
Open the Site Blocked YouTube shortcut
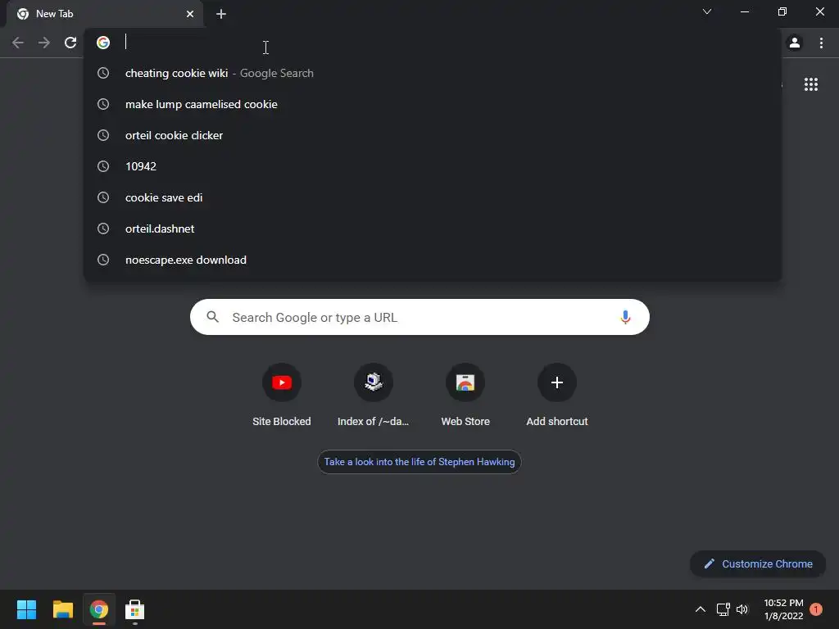coord(282,396)
